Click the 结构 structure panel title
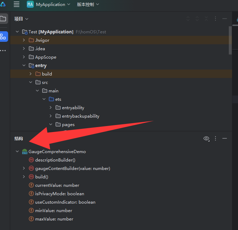Image resolution: width=238 pixels, height=230 pixels. (x=19, y=139)
